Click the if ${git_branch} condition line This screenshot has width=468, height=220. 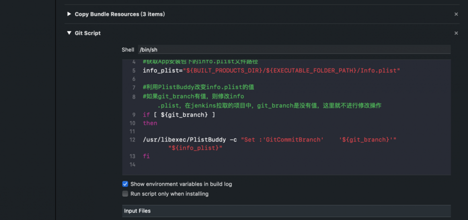tap(179, 115)
